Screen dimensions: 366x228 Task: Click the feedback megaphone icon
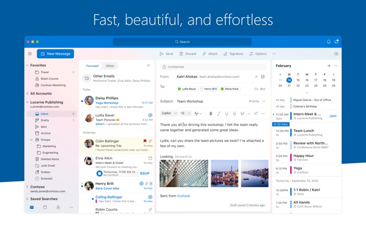[x=336, y=41]
